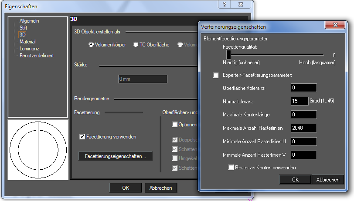
Task: Close the Verfeinerungseigenschaften dialog
Action: 335,25
